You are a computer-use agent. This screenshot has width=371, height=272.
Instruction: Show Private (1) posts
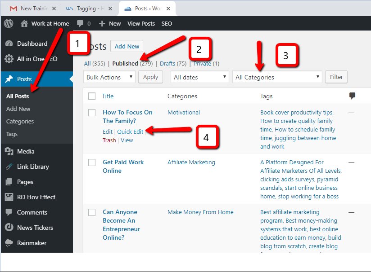206,63
